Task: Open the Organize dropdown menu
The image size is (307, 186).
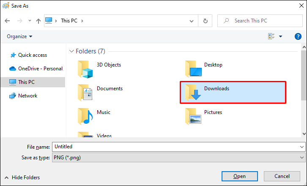Action: coord(19,36)
